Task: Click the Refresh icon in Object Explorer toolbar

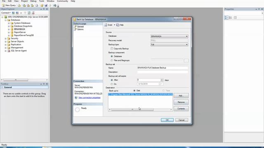Action: point(29,13)
